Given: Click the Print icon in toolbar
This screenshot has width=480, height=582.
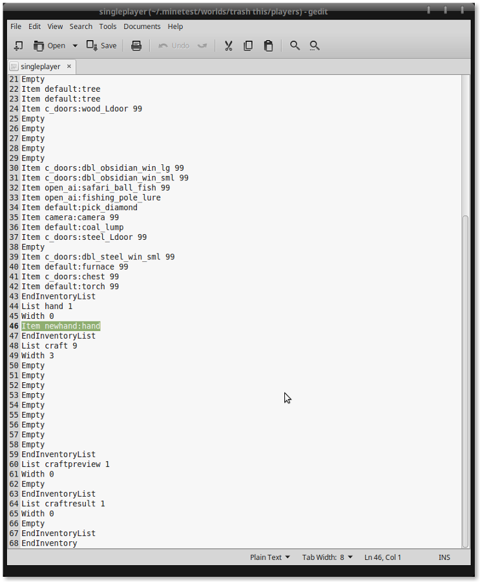Looking at the screenshot, I should (136, 46).
